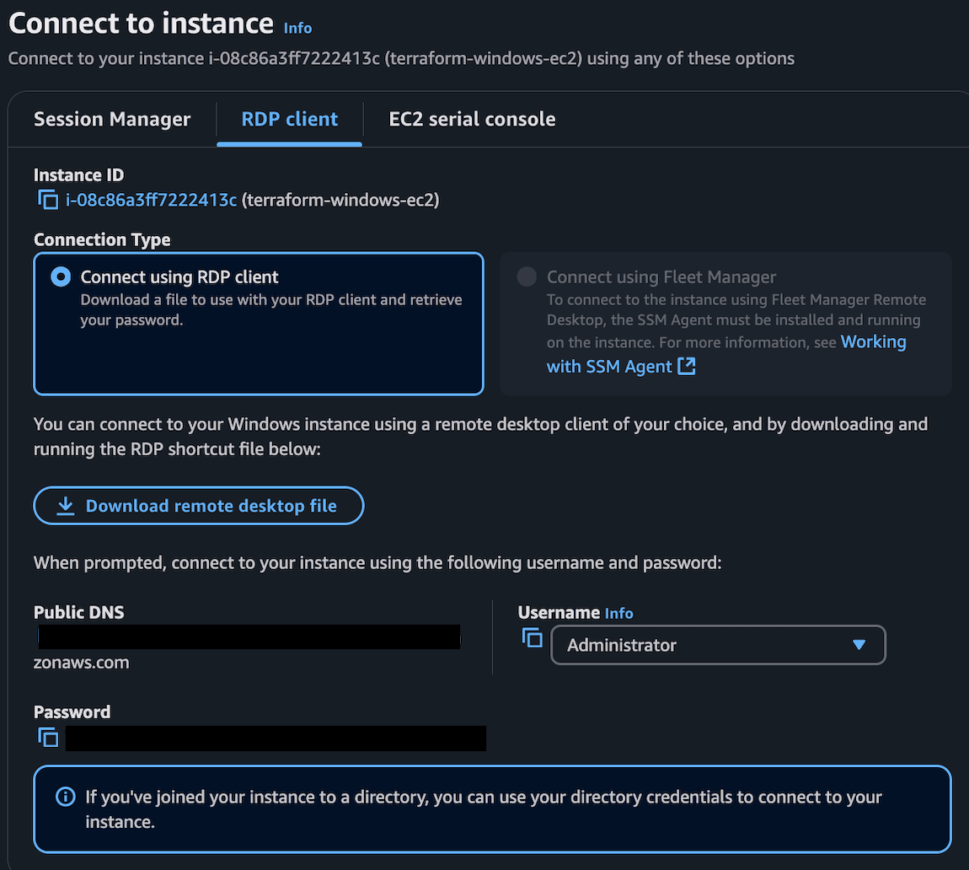Click the chevron on the Username selector
The height and width of the screenshot is (870, 969).
[x=859, y=645]
